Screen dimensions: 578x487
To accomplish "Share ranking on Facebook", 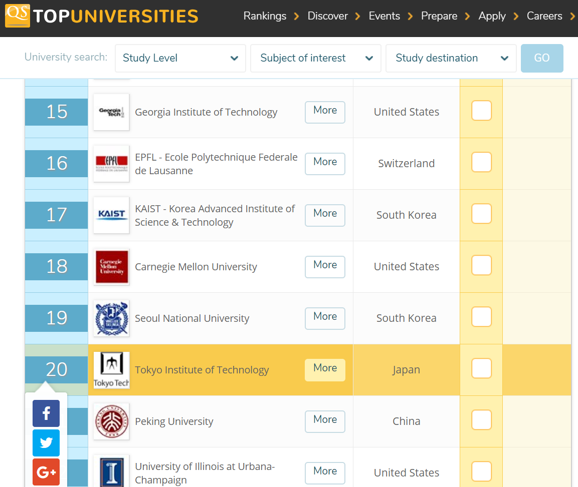I will coord(46,413).
